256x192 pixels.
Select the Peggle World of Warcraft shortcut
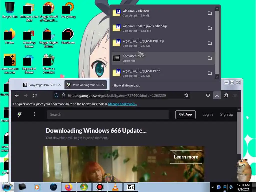49,12
